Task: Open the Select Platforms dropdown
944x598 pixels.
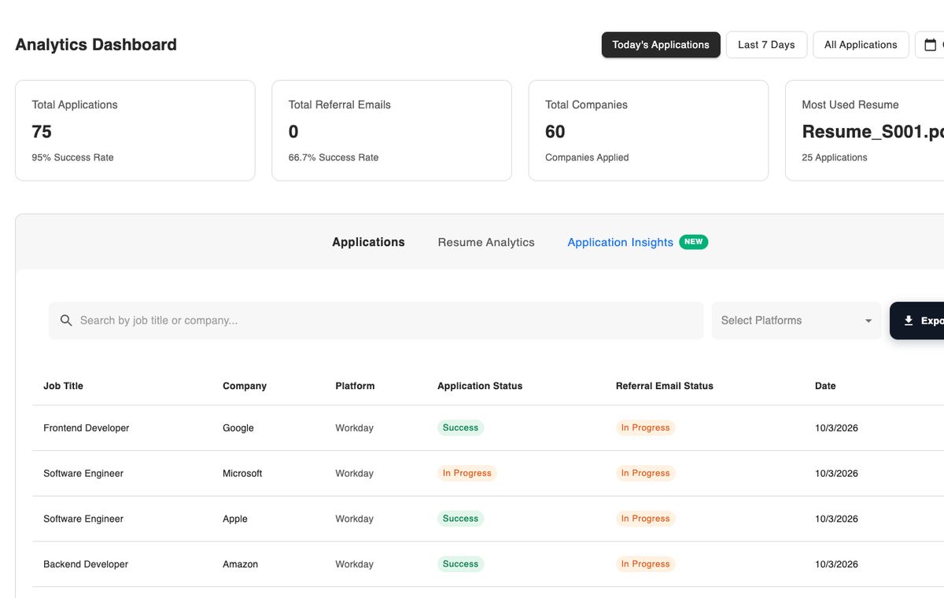Action: pos(797,321)
